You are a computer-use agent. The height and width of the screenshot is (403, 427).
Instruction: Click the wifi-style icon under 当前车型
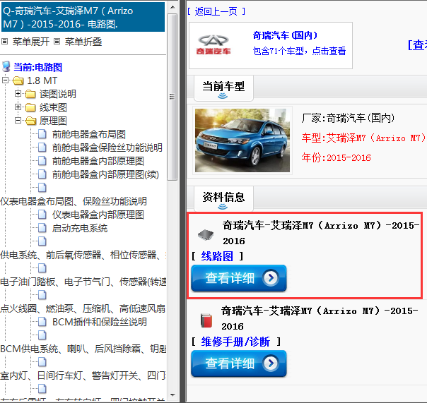click(223, 96)
